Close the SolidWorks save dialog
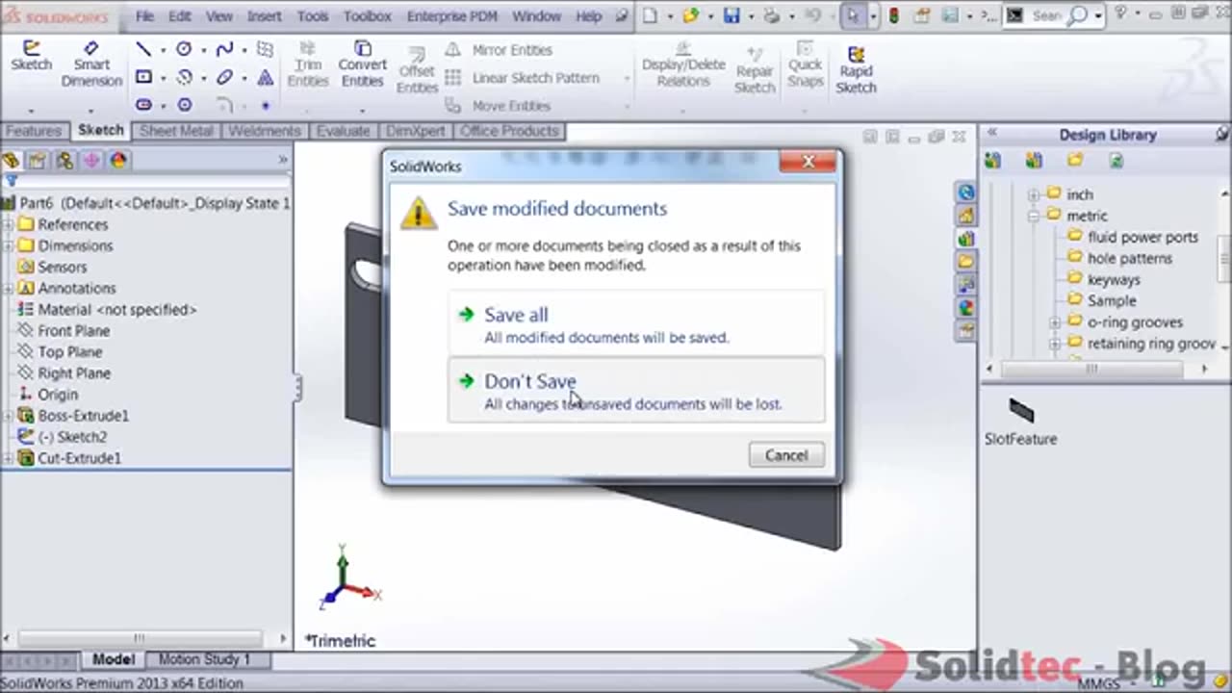 pyautogui.click(x=808, y=162)
